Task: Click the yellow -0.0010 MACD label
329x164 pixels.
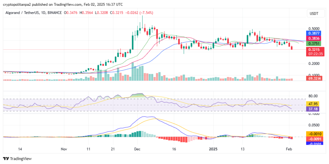Action: pyautogui.click(x=314, y=134)
